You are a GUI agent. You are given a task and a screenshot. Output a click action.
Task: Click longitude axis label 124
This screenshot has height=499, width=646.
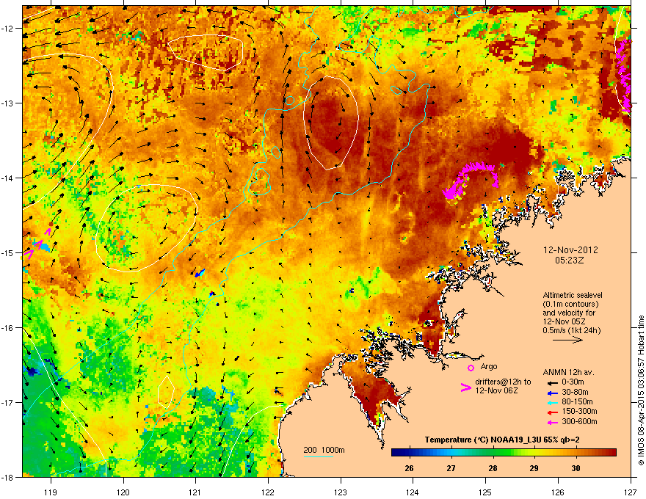click(413, 492)
